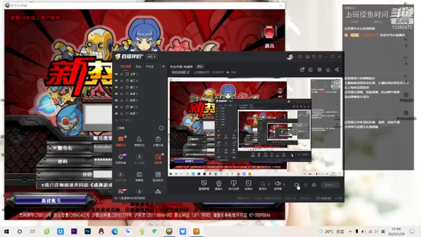Click the message icon beside the avatar
Viewport: 421px width, 237px height.
click(x=300, y=57)
